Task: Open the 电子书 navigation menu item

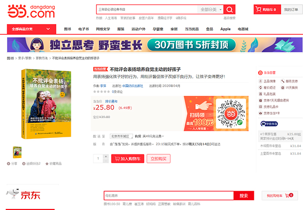Action: click(84, 29)
